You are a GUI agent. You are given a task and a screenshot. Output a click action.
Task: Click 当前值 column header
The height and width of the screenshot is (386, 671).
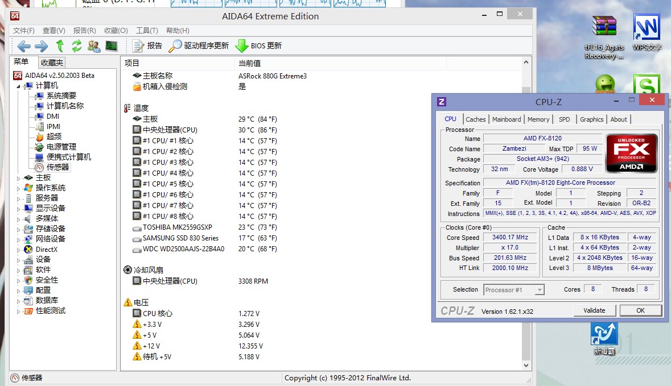click(x=340, y=63)
